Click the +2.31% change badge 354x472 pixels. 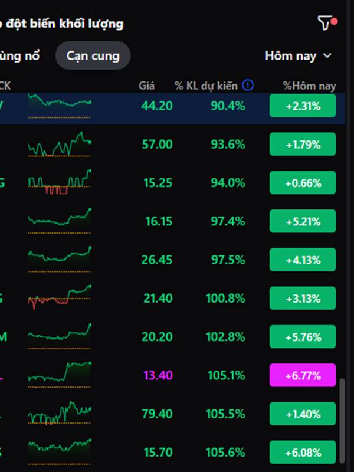pos(303,106)
